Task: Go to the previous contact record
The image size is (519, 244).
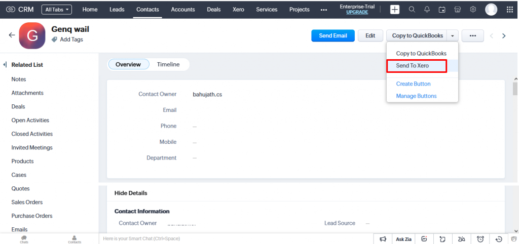Action: [x=492, y=36]
